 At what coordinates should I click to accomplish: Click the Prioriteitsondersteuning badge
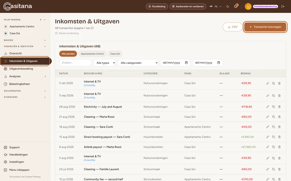click(265, 6)
